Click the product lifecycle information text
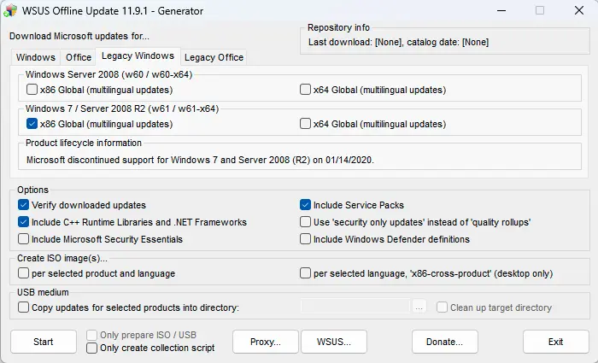The width and height of the screenshot is (598, 363). 200,160
